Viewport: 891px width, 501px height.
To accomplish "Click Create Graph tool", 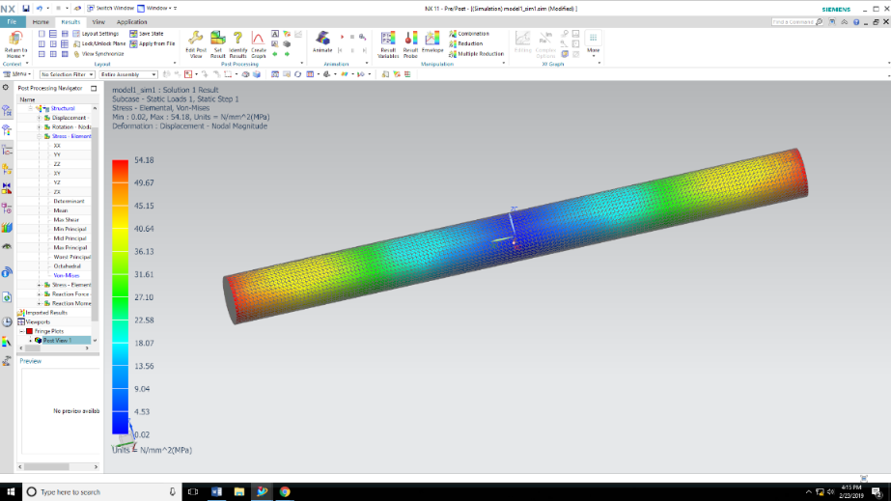I will [x=259, y=44].
